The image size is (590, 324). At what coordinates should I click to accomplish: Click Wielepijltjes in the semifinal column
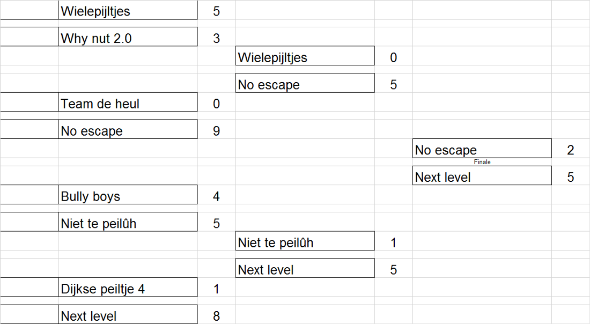click(x=305, y=56)
